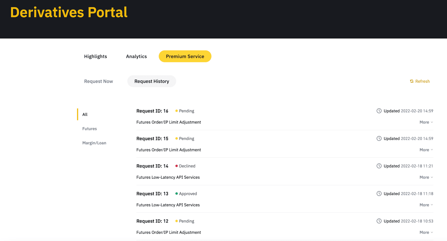The height and width of the screenshot is (241, 447).
Task: Click the Request ID: 12 heading
Action: click(152, 221)
